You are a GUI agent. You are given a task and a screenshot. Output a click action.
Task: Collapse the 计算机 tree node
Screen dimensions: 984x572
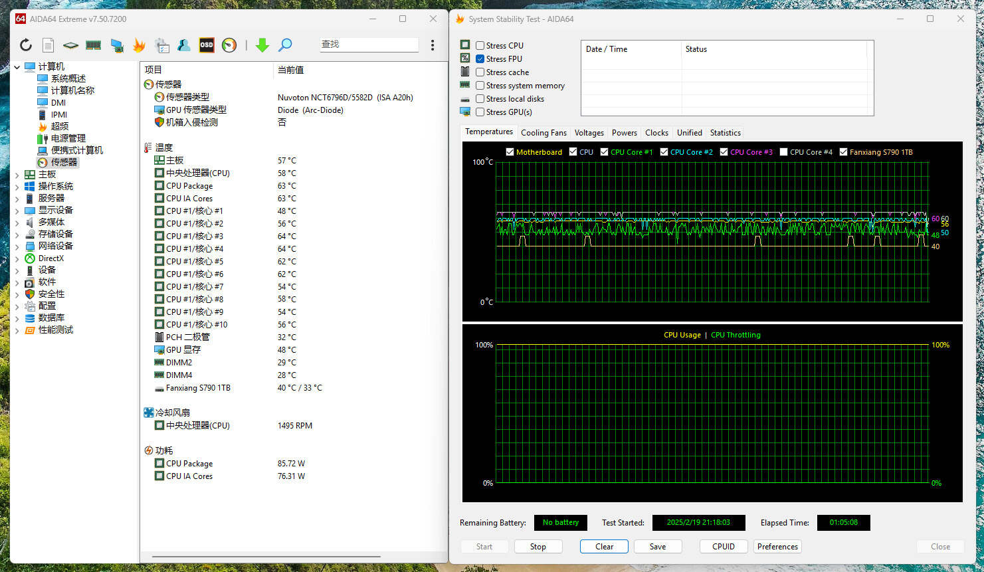17,67
